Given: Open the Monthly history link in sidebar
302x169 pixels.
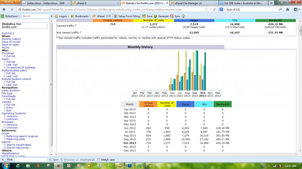Looking at the screenshot, I should pyautogui.click(x=11, y=39).
